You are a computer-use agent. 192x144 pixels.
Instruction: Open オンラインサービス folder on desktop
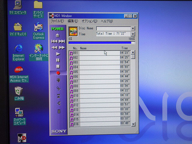click(38, 9)
